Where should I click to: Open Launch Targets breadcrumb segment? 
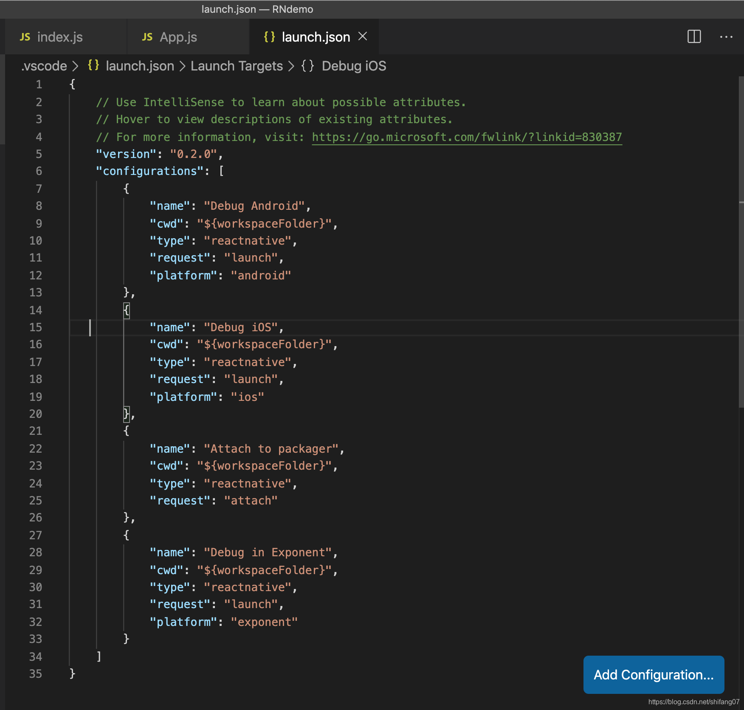click(237, 66)
